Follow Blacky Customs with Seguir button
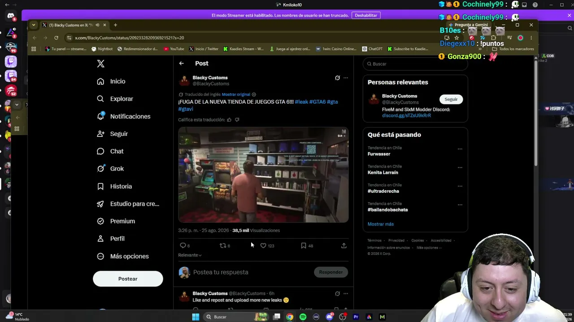574x322 pixels. [451, 99]
